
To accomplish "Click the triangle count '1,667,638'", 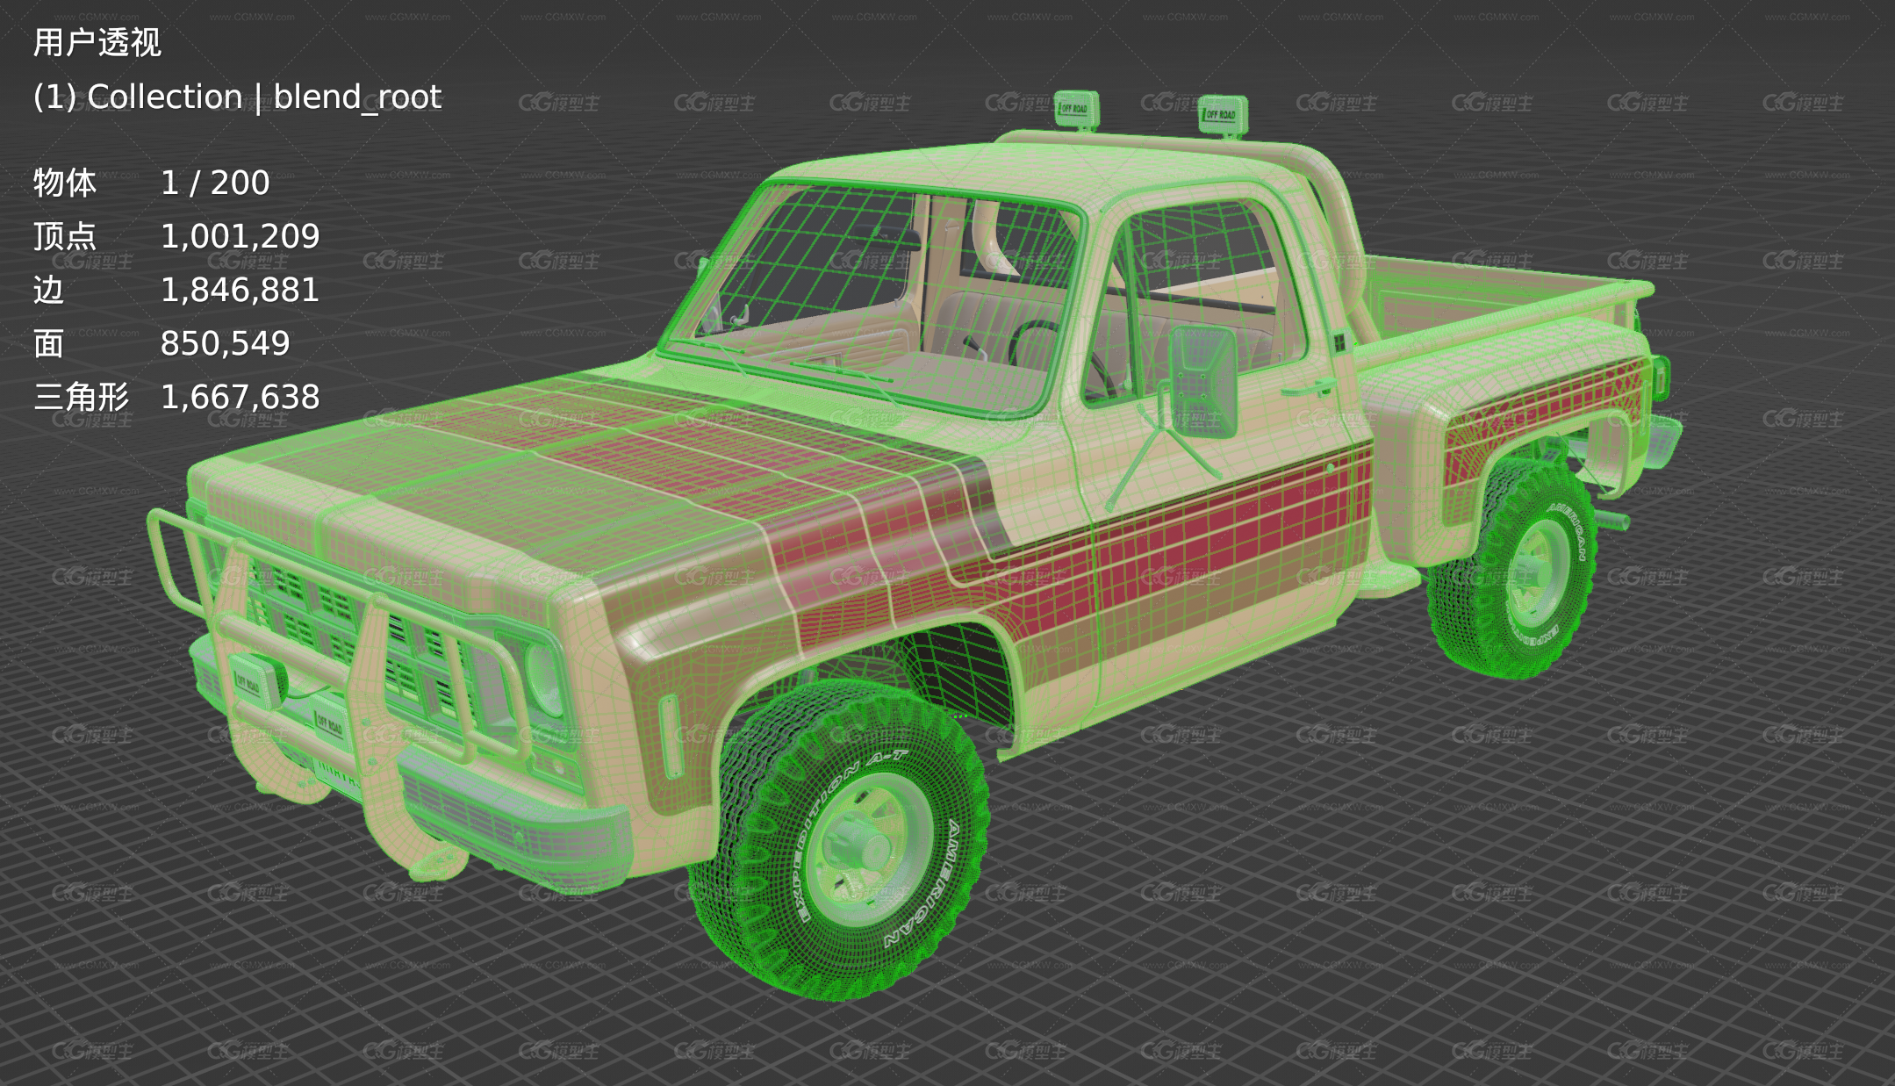I will pos(240,397).
